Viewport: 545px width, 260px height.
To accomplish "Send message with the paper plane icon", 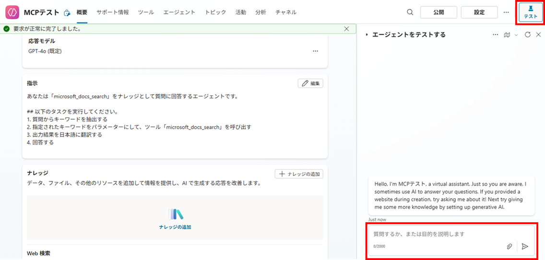I will [525, 246].
